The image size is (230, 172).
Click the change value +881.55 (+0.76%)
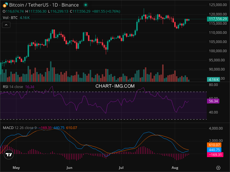(106, 11)
